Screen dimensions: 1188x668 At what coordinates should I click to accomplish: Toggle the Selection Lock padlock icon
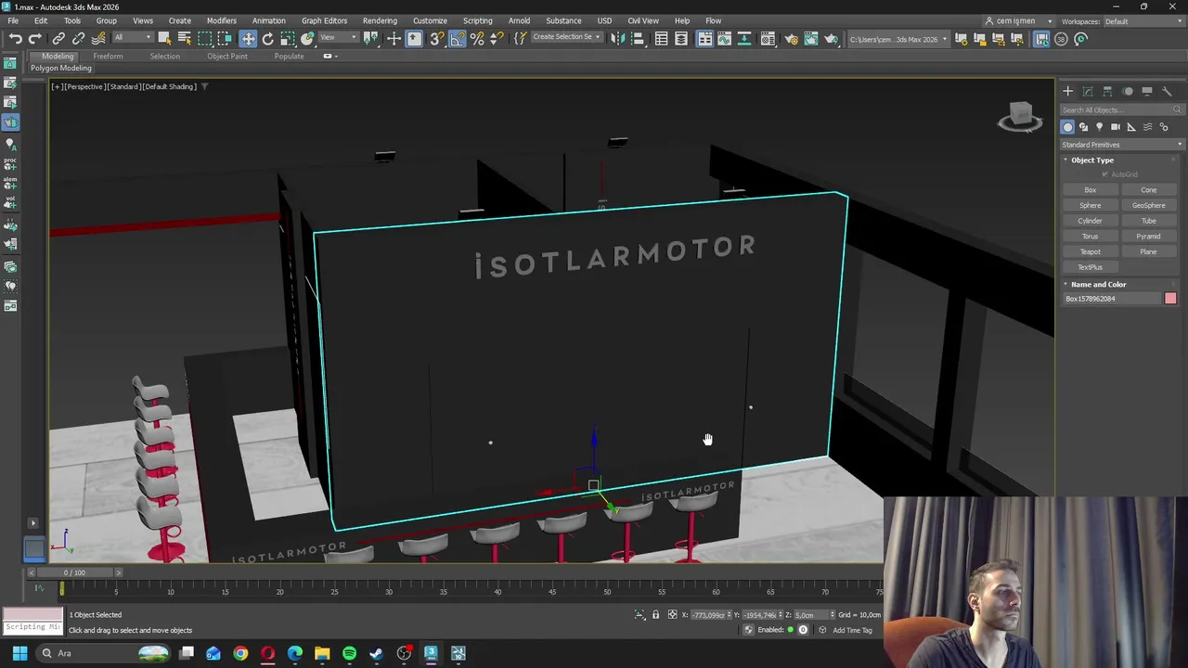655,615
